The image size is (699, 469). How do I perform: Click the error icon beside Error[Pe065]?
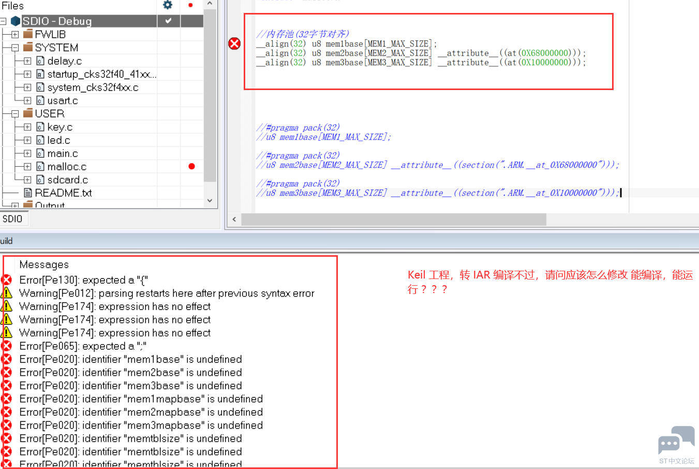coord(7,346)
